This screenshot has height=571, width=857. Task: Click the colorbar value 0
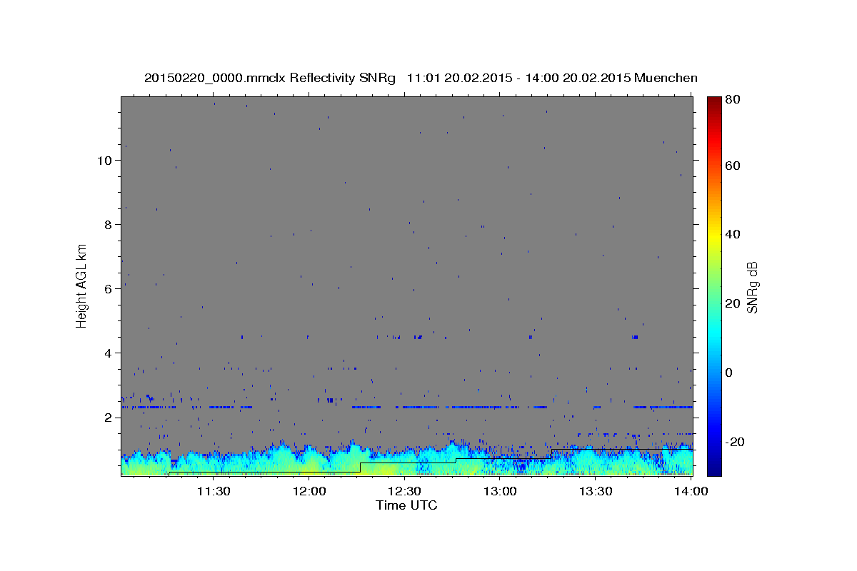731,373
